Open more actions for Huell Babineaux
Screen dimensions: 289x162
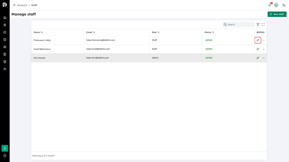tap(264, 49)
